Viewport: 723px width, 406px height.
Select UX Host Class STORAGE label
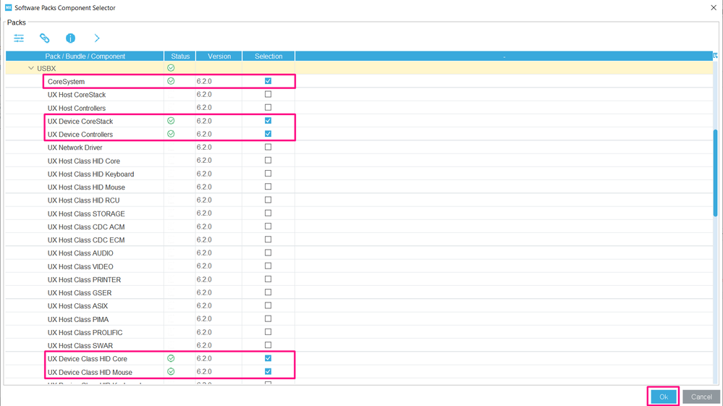tap(86, 213)
